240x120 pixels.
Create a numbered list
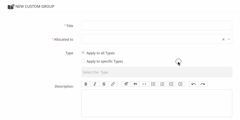point(162,84)
